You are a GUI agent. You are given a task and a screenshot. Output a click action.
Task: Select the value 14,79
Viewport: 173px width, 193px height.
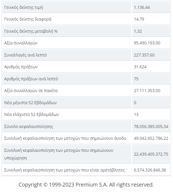coord(139,19)
